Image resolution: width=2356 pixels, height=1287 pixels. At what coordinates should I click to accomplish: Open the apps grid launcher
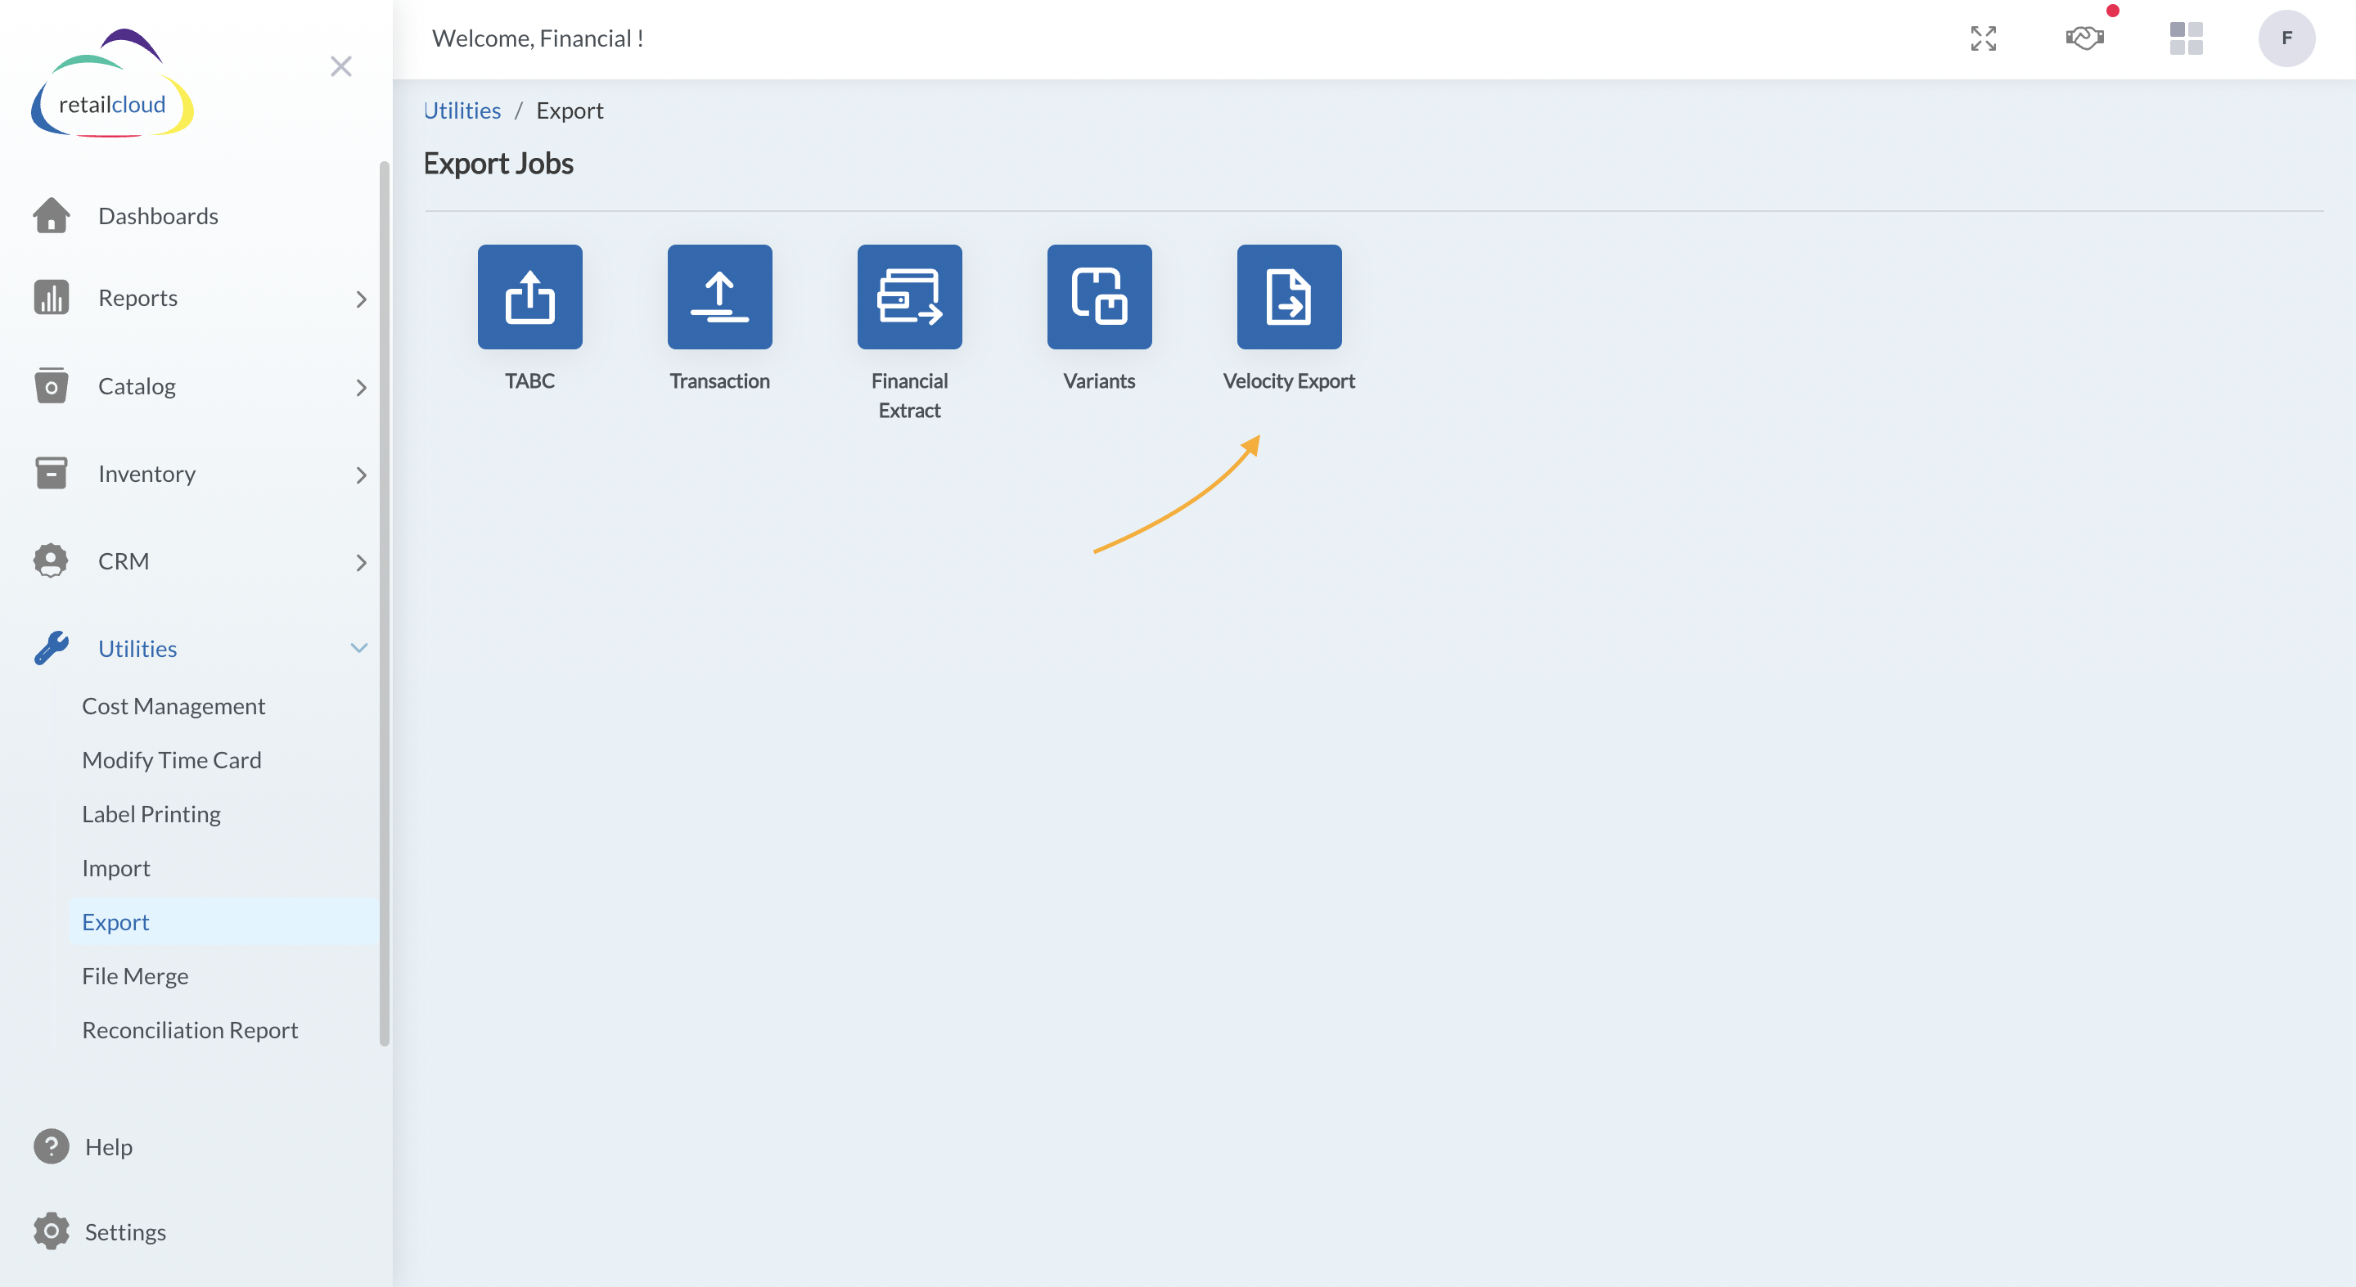2186,38
